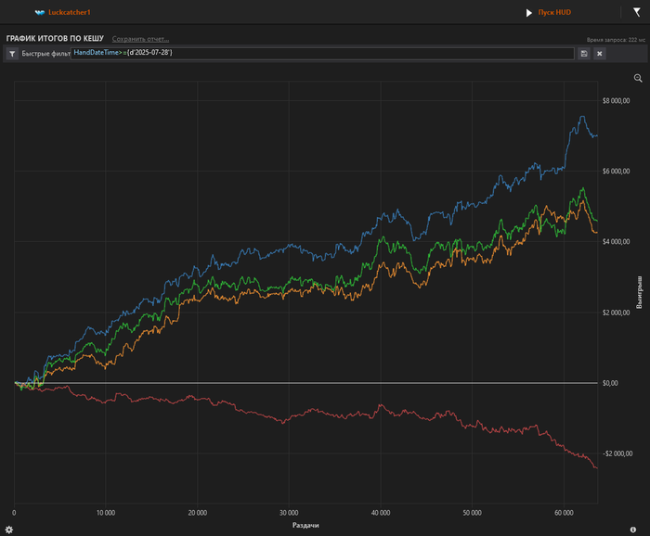Click the info icon at bottom right
The width and height of the screenshot is (650, 536).
633,530
